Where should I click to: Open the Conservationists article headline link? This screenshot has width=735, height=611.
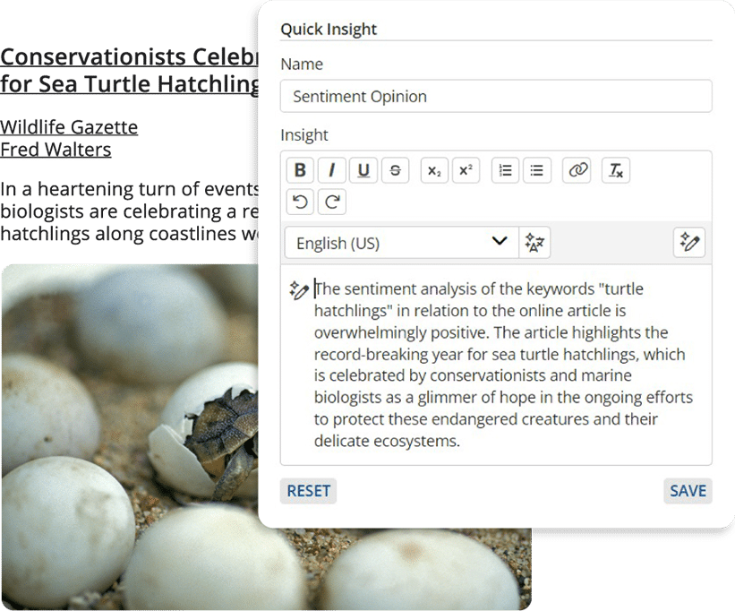tap(130, 71)
